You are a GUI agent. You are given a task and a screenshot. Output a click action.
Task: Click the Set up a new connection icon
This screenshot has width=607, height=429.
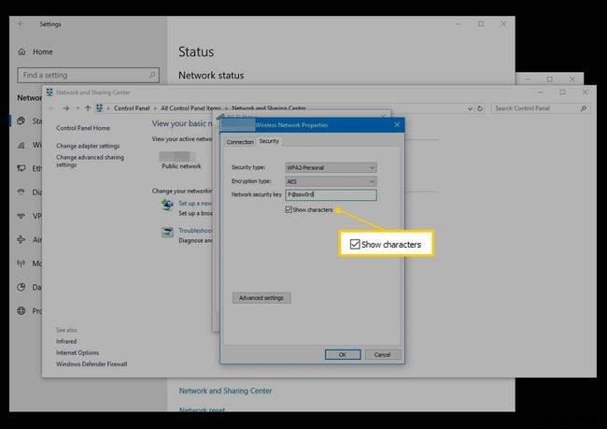pyautogui.click(x=167, y=205)
